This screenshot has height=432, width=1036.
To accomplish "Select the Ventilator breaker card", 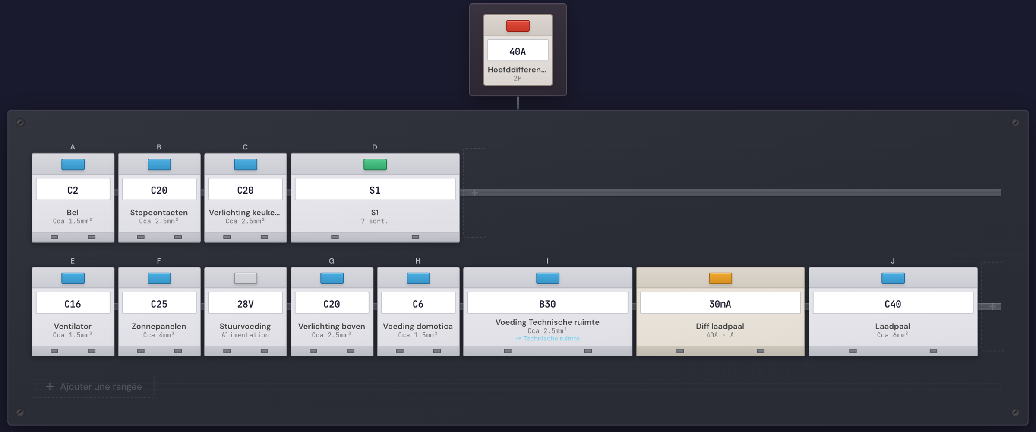I will [x=73, y=311].
